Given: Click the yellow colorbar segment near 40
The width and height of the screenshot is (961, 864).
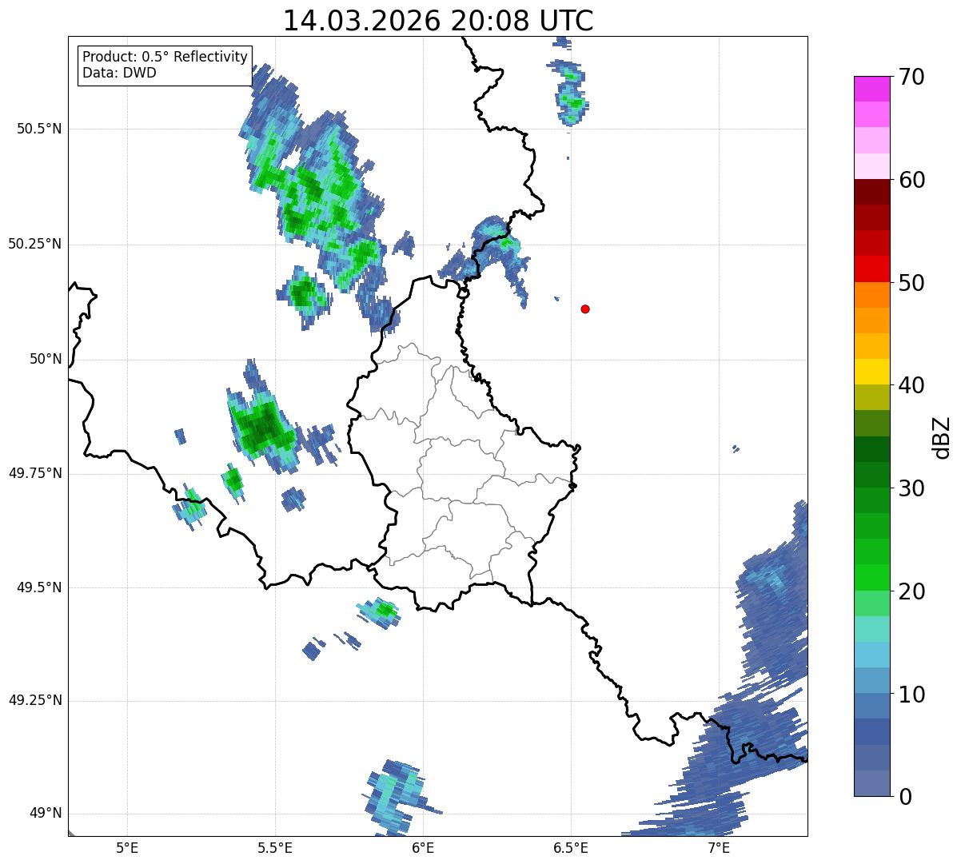Looking at the screenshot, I should pyautogui.click(x=872, y=372).
